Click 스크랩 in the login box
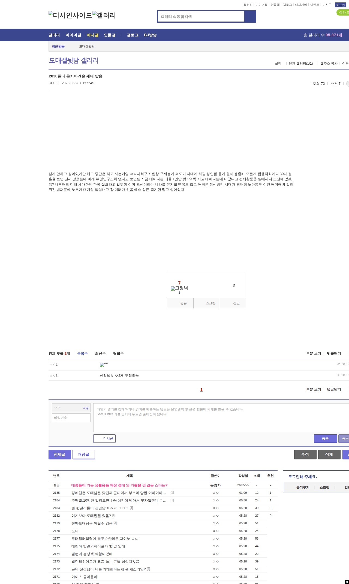Screen dimensions: 349x584 pyautogui.click(x=324, y=487)
